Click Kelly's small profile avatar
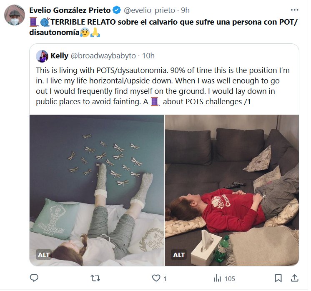Viewport: 311px width, 291px height. [x=42, y=56]
